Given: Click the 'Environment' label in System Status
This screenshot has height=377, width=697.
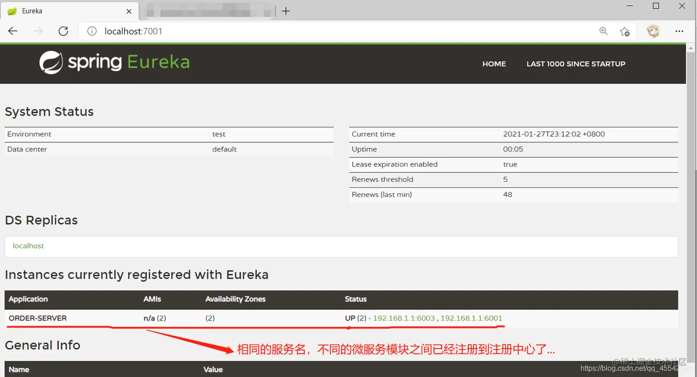Looking at the screenshot, I should click(29, 134).
